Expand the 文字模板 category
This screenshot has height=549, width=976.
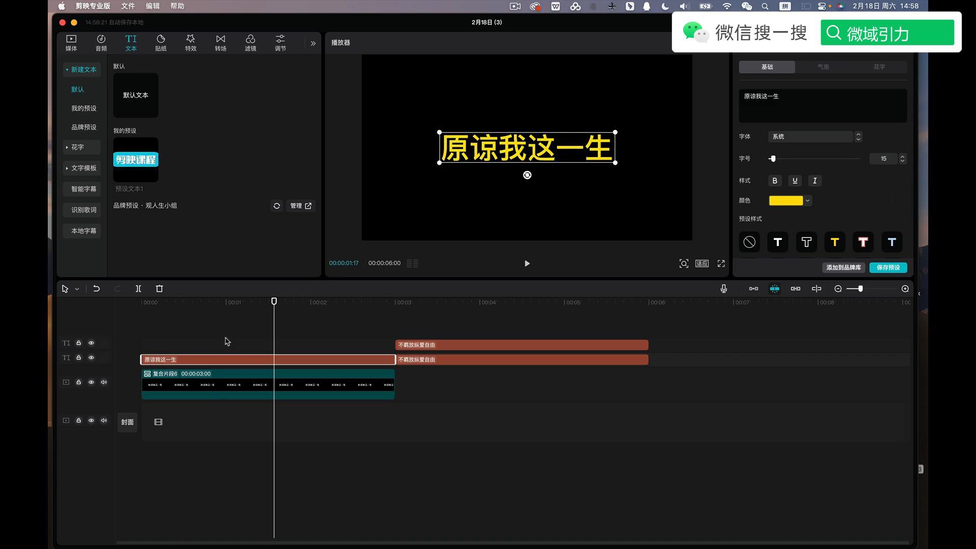[81, 168]
